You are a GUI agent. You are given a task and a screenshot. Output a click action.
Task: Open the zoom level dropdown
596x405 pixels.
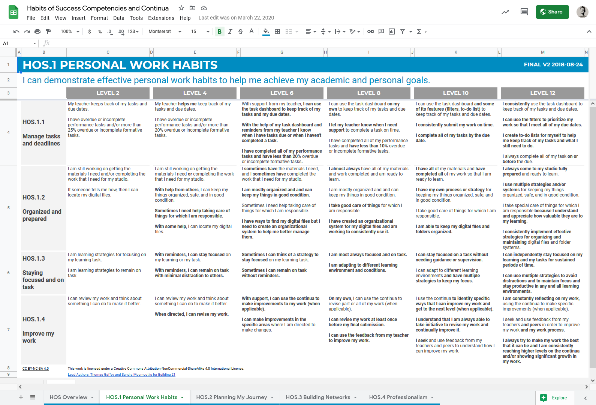pyautogui.click(x=70, y=31)
